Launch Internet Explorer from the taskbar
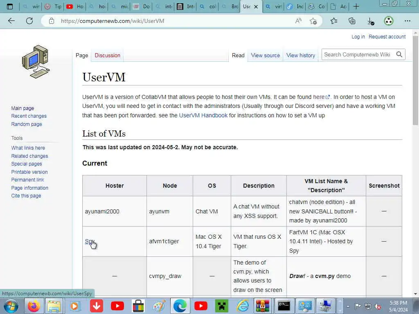Screen dimensions: 419x314 click(242, 306)
